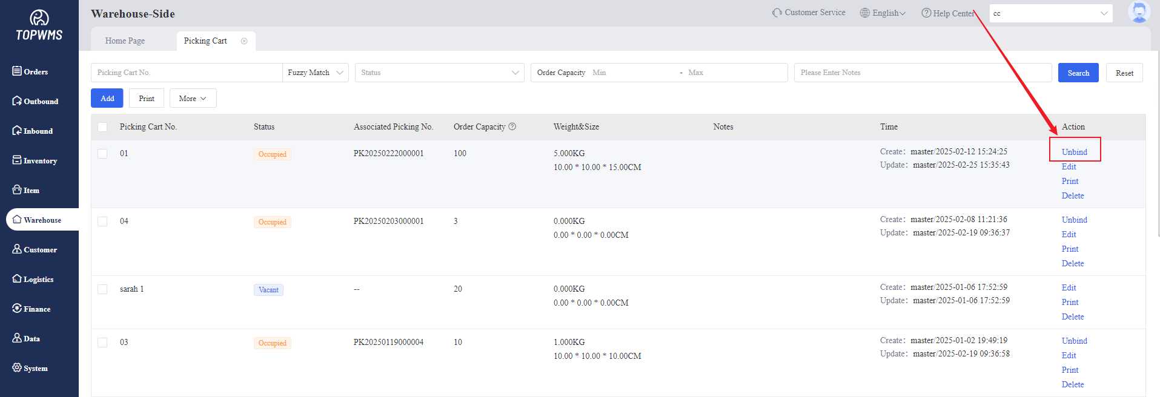Click the blue Search button
1160x397 pixels.
tap(1078, 73)
